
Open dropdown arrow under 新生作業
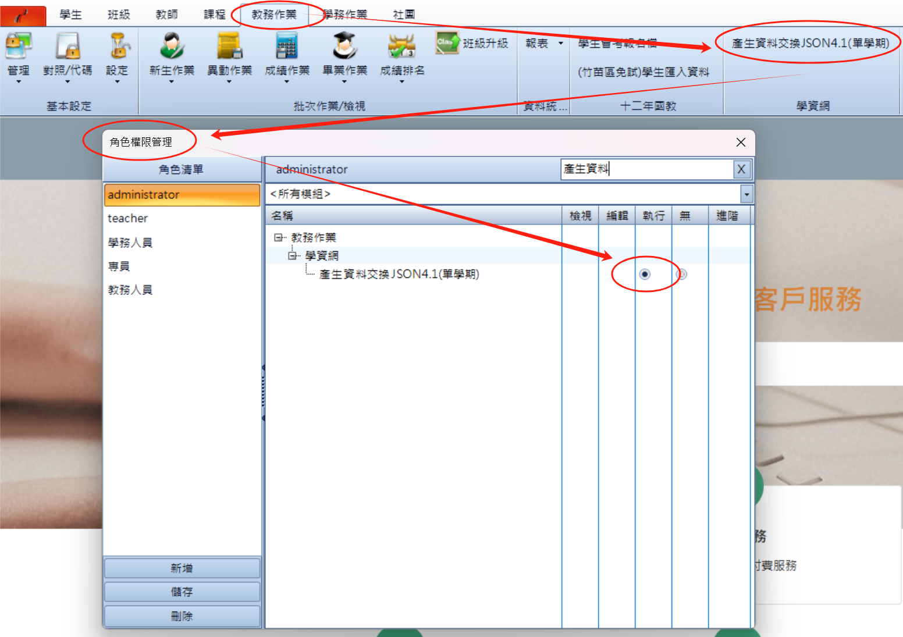click(172, 81)
